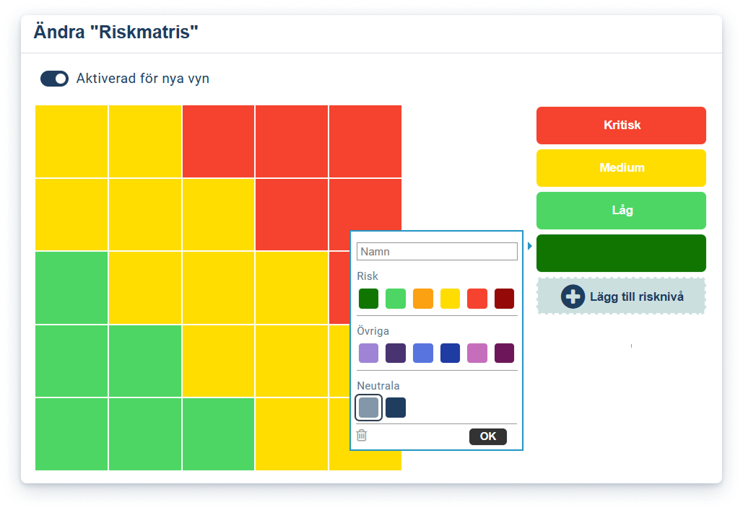Pick the dark green Risk swatch
Viewport: 743px width, 510px height.
pos(368,299)
